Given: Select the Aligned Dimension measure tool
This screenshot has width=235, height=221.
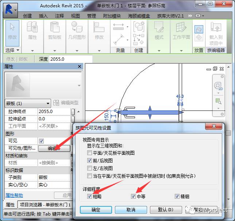Looking at the screenshot, I should click(x=118, y=27).
